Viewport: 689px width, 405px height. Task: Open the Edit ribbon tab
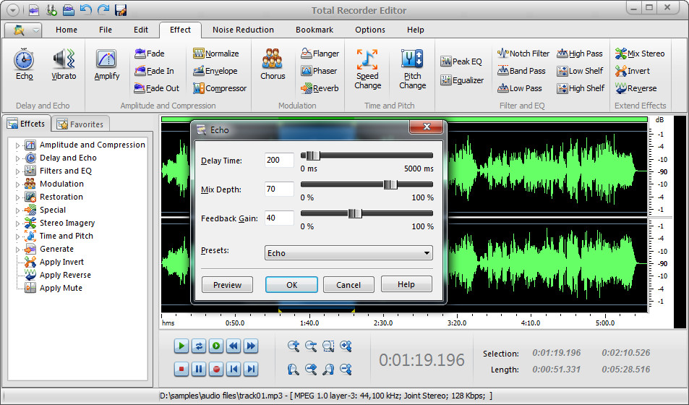(140, 30)
